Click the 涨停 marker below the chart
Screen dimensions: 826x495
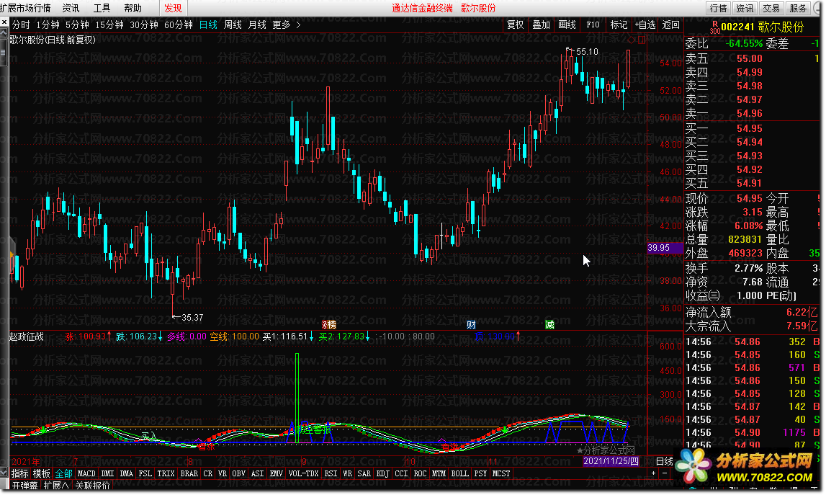[x=328, y=325]
